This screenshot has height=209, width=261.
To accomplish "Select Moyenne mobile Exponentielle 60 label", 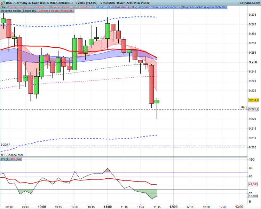I will pyautogui.click(x=205, y=7).
